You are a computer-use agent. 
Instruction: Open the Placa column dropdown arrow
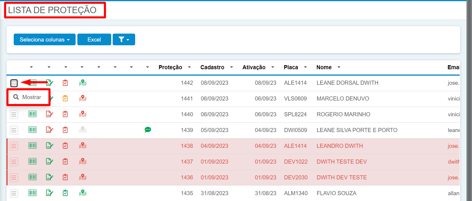(306, 67)
